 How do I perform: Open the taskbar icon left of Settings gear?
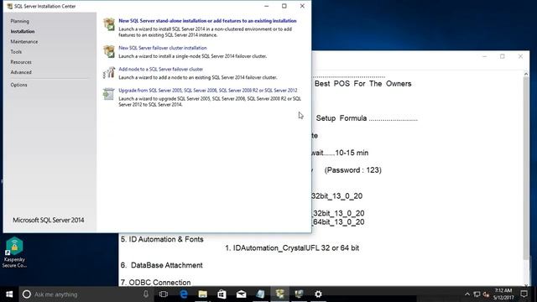pyautogui.click(x=299, y=294)
